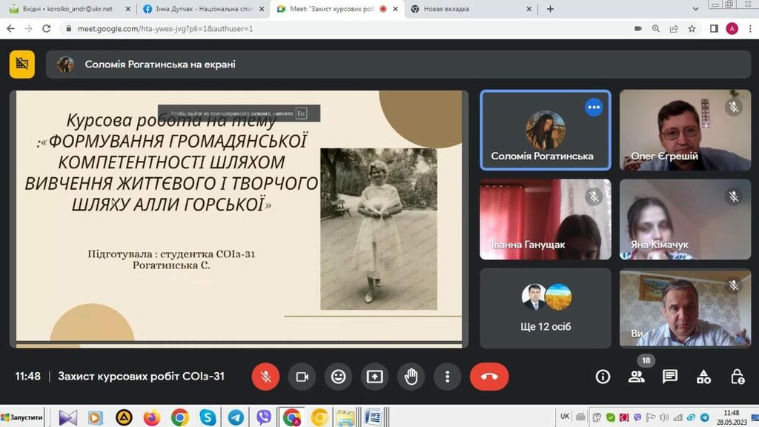Image resolution: width=759 pixels, height=427 pixels.
Task: Open the activities panel
Action: 703,377
